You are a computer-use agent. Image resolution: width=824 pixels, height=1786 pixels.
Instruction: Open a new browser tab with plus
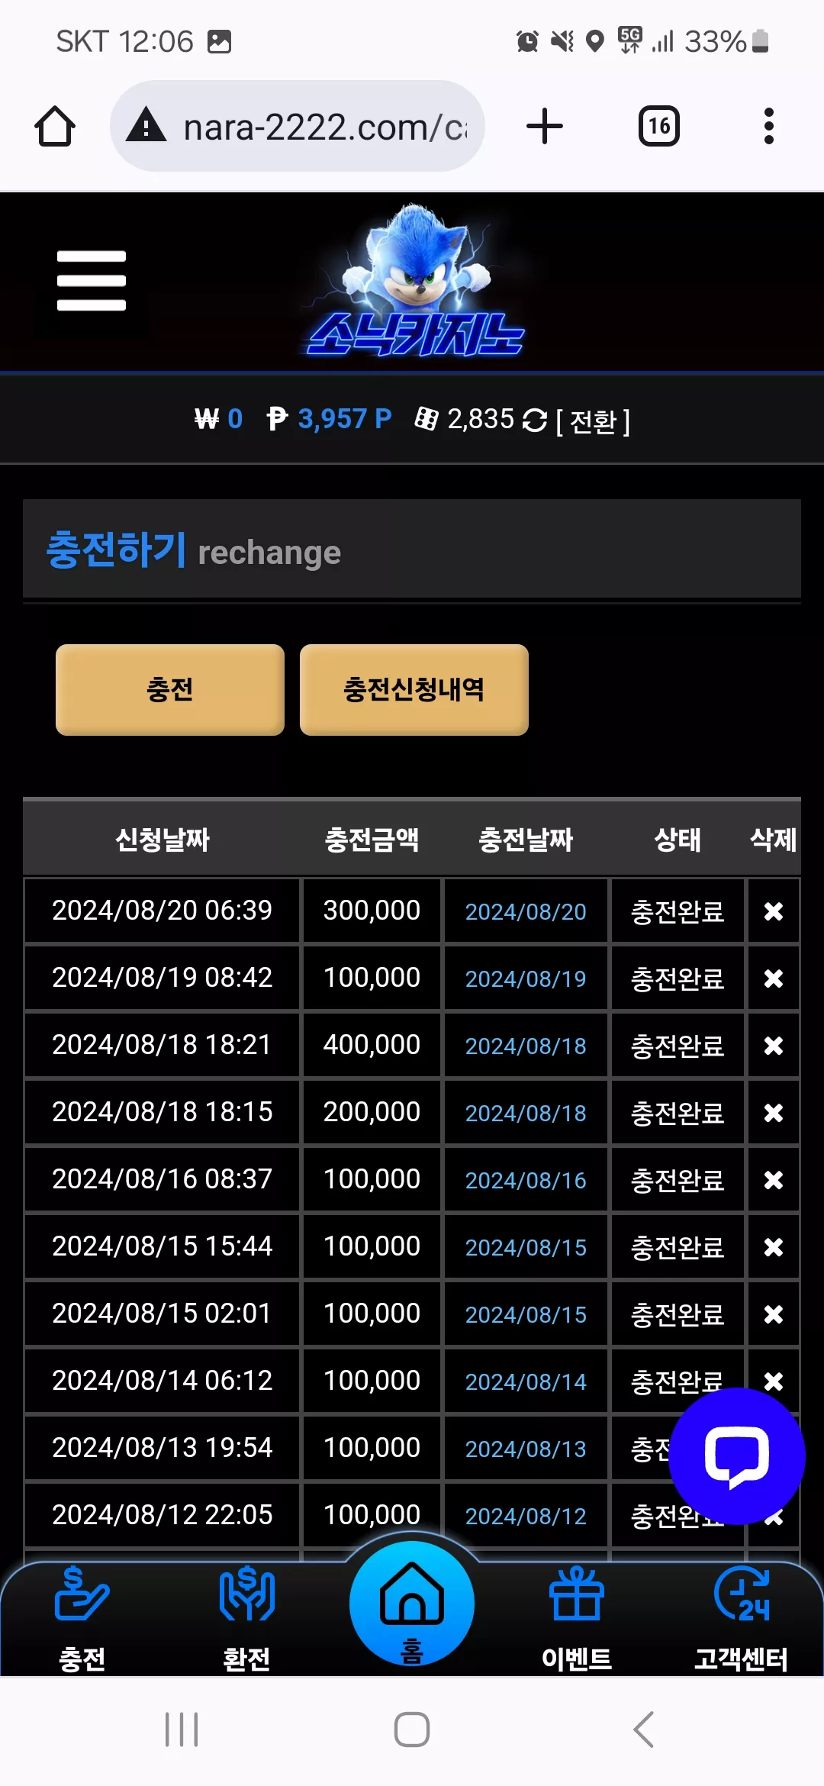[x=545, y=126]
